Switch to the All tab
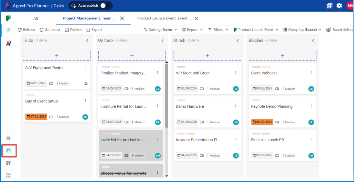Viewport: 354px width, 182px height. pyautogui.click(x=36, y=18)
